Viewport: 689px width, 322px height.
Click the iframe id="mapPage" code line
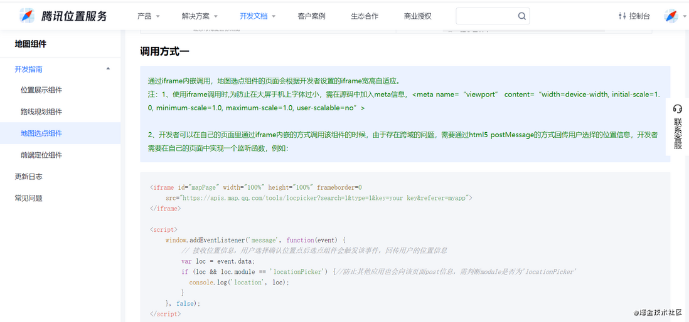pyautogui.click(x=256, y=187)
